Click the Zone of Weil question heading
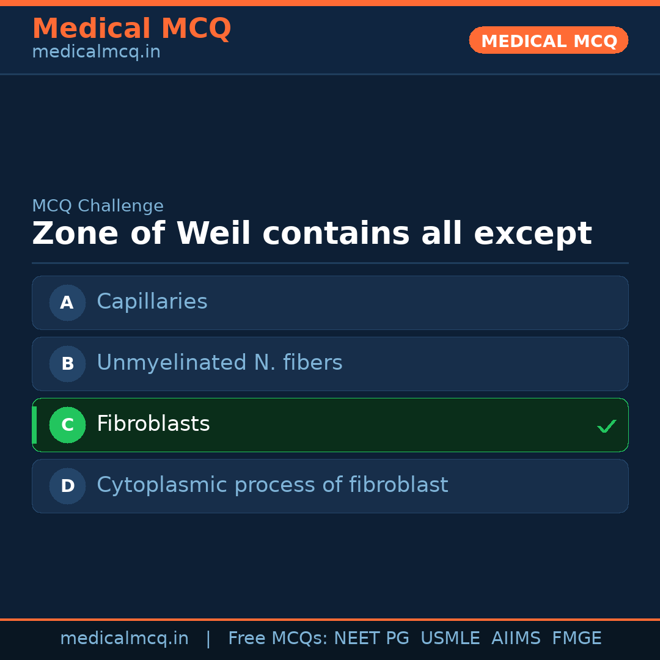Viewport: 660px width, 660px height. point(312,234)
